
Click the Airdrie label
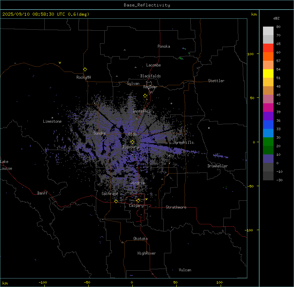(138, 183)
